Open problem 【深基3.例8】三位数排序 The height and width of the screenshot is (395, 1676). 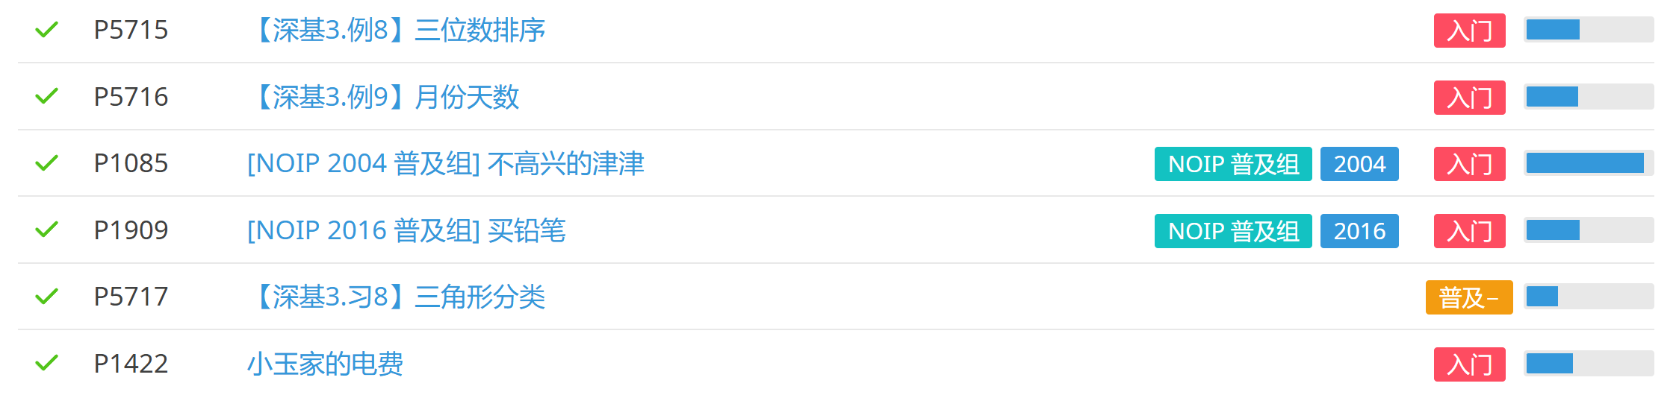[x=397, y=30]
